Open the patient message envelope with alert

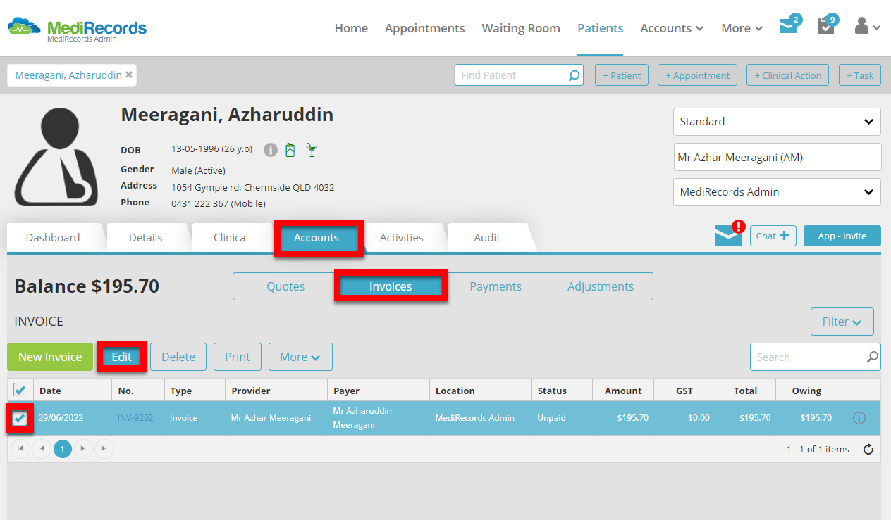coord(730,234)
